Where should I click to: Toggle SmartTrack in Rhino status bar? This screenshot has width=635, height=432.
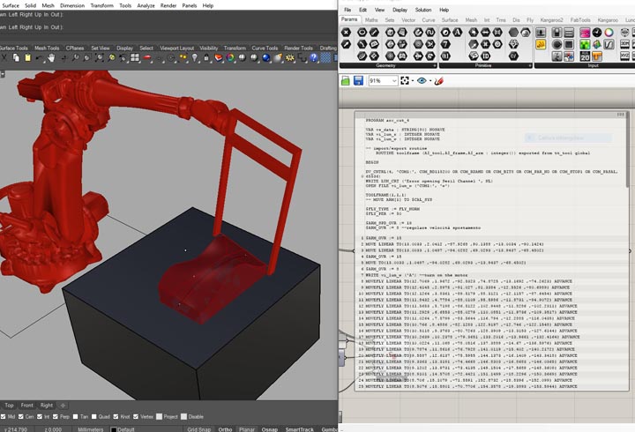pyautogui.click(x=300, y=429)
